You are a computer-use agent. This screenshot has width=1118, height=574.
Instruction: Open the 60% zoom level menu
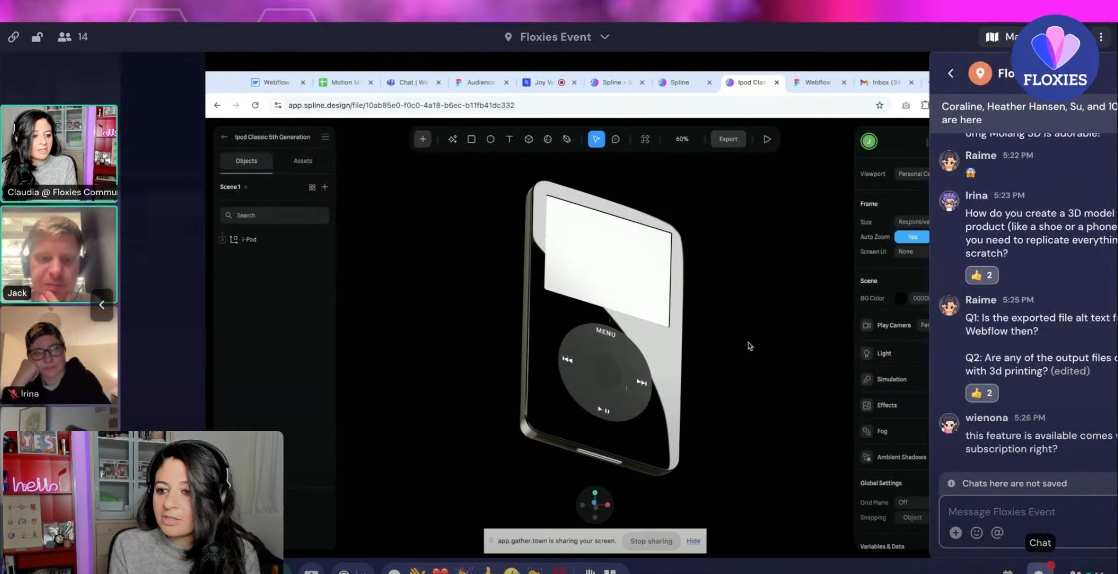(x=682, y=139)
